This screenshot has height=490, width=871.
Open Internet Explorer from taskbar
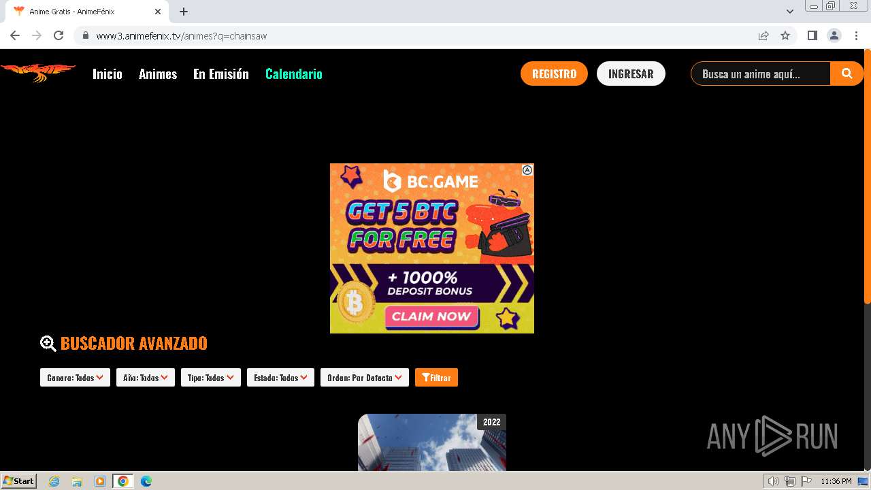pyautogui.click(x=54, y=481)
